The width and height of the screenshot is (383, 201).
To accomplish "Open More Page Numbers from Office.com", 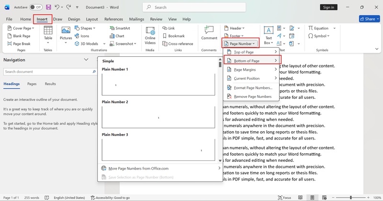I will (x=138, y=168).
